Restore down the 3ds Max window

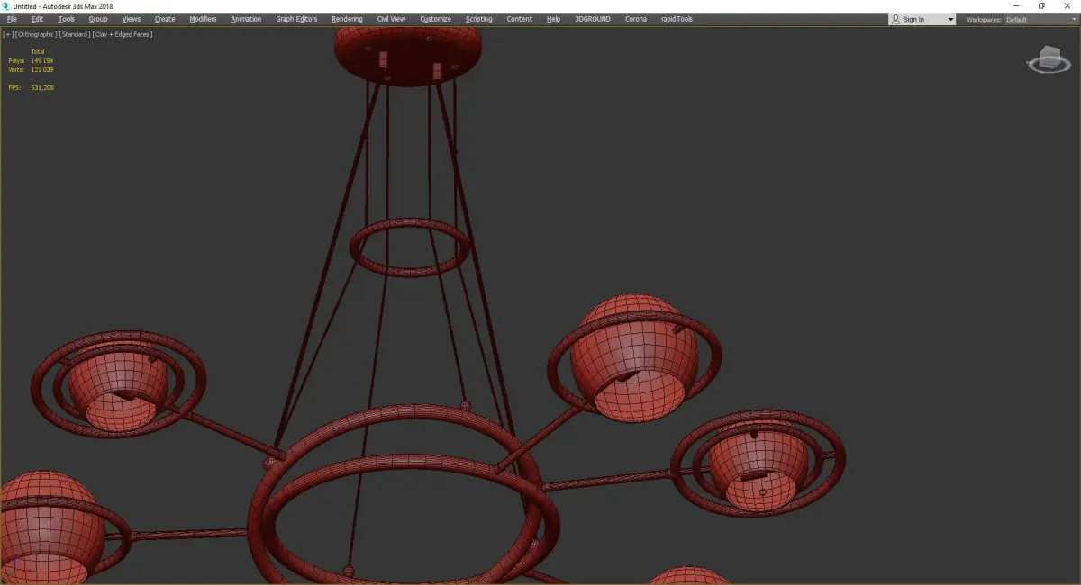click(1041, 5)
